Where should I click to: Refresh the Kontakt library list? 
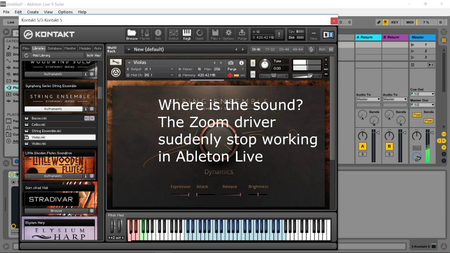[26, 56]
